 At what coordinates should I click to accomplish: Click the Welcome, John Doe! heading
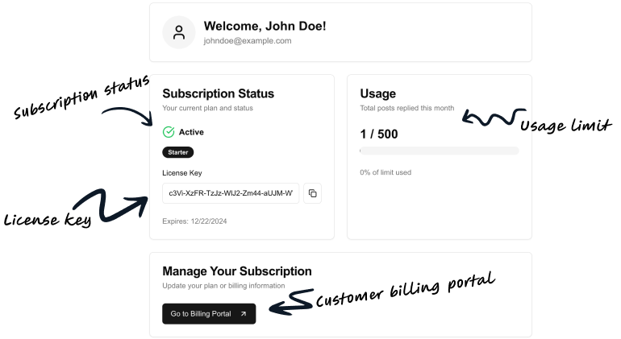tap(265, 26)
